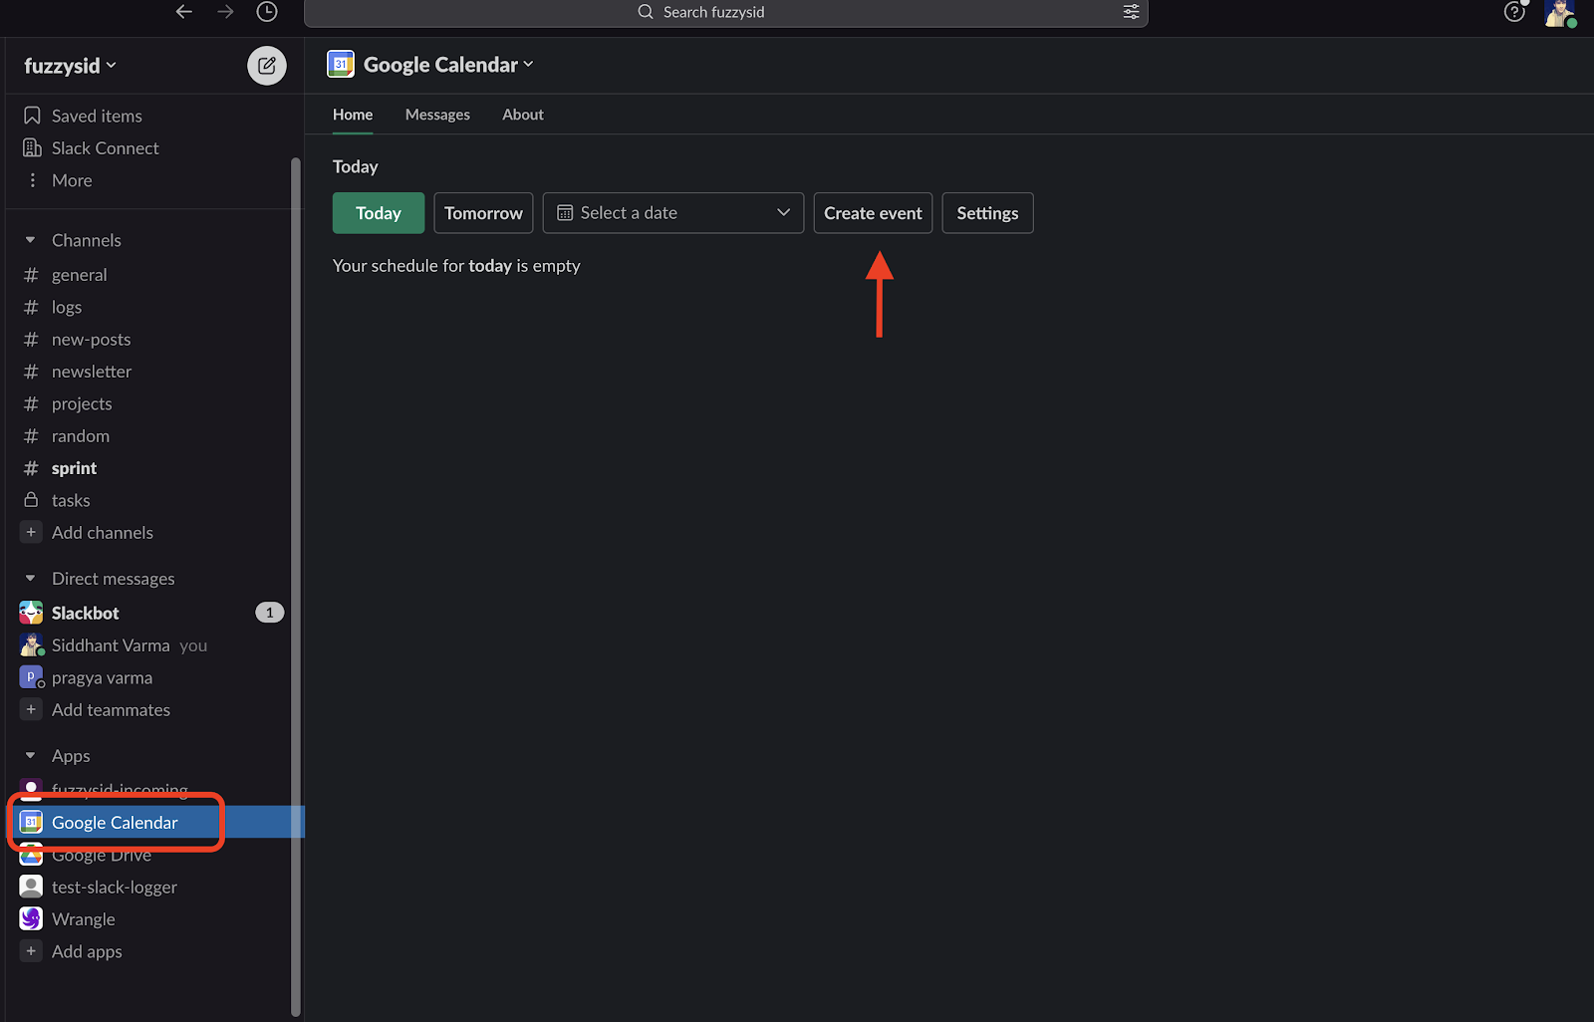Collapse the Direct messages section

click(30, 579)
